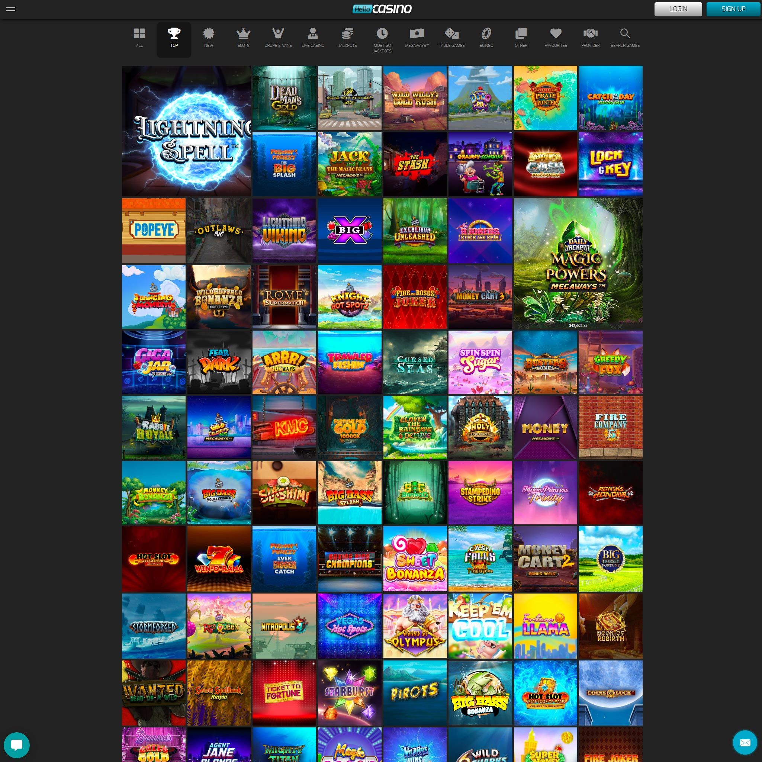Viewport: 762px width, 762px height.
Task: Open the Lightning Spell game tile
Action: pyautogui.click(x=186, y=131)
